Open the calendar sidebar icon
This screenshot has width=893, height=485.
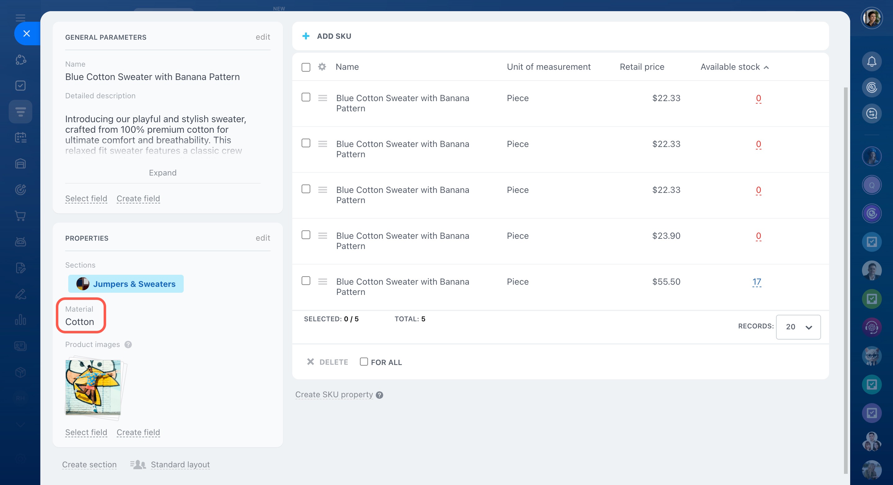click(x=20, y=138)
